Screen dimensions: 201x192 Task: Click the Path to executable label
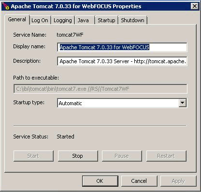tap(36, 78)
